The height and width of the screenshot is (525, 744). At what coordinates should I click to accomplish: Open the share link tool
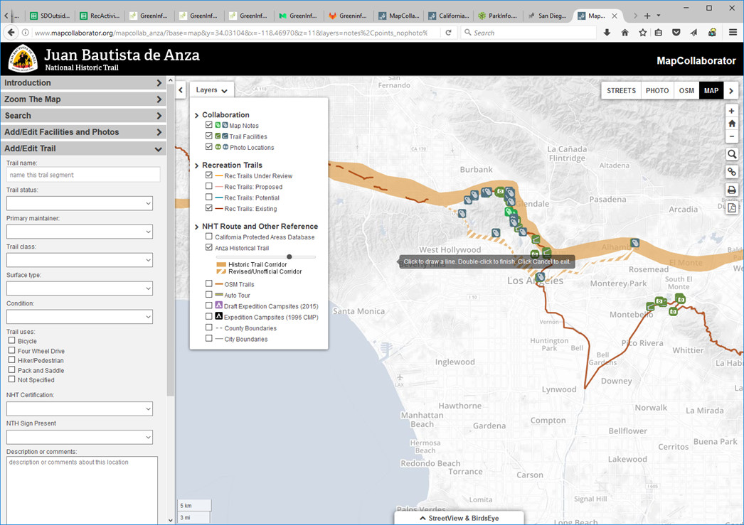732,171
